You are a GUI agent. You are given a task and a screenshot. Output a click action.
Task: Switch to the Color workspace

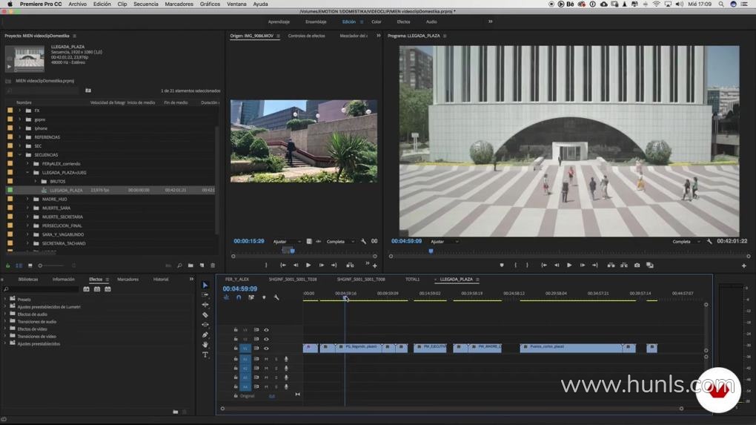[x=377, y=22]
